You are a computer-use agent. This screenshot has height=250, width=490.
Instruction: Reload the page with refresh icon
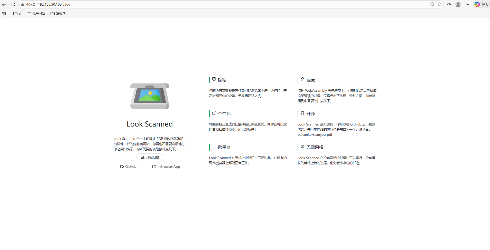click(x=13, y=4)
